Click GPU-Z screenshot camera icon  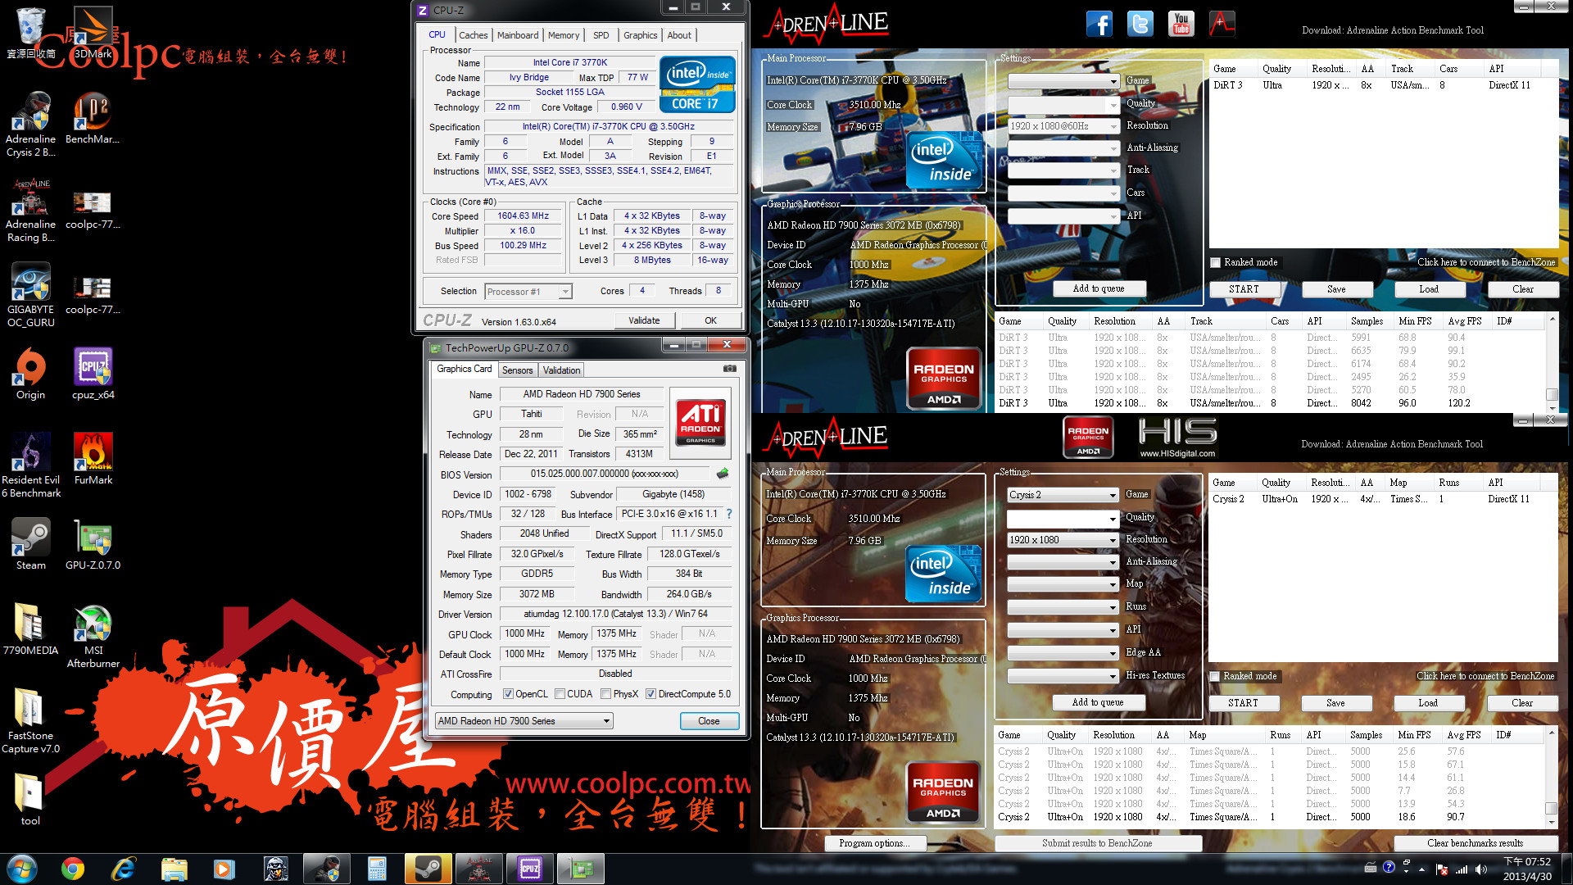point(729,370)
